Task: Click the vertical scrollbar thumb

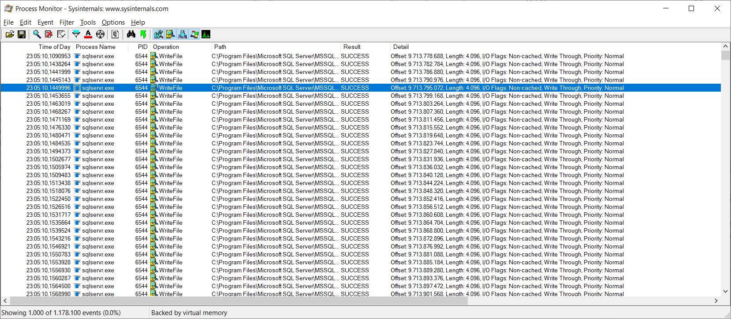Action: coord(726,55)
